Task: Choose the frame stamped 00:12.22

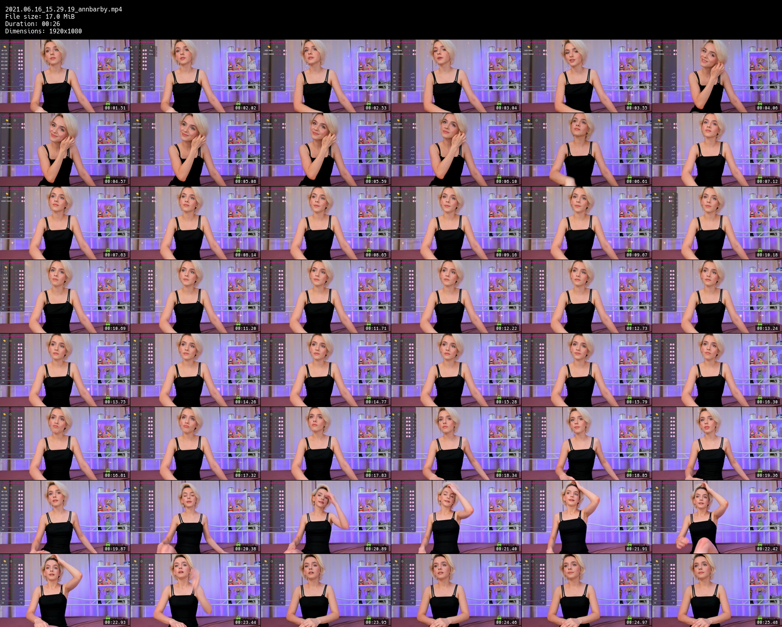Action: 456,297
